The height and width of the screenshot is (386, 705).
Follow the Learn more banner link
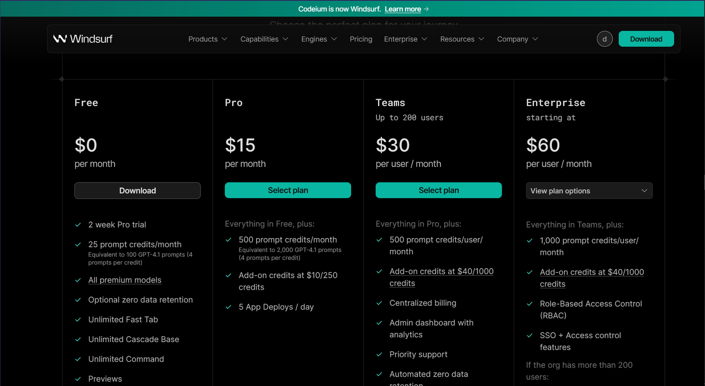coord(403,9)
